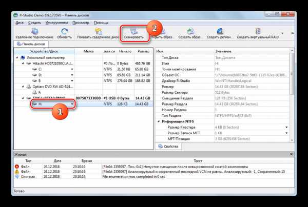The width and height of the screenshot is (308, 207).
Task: Click the Смещение Раздела property row
Action: pos(223,98)
